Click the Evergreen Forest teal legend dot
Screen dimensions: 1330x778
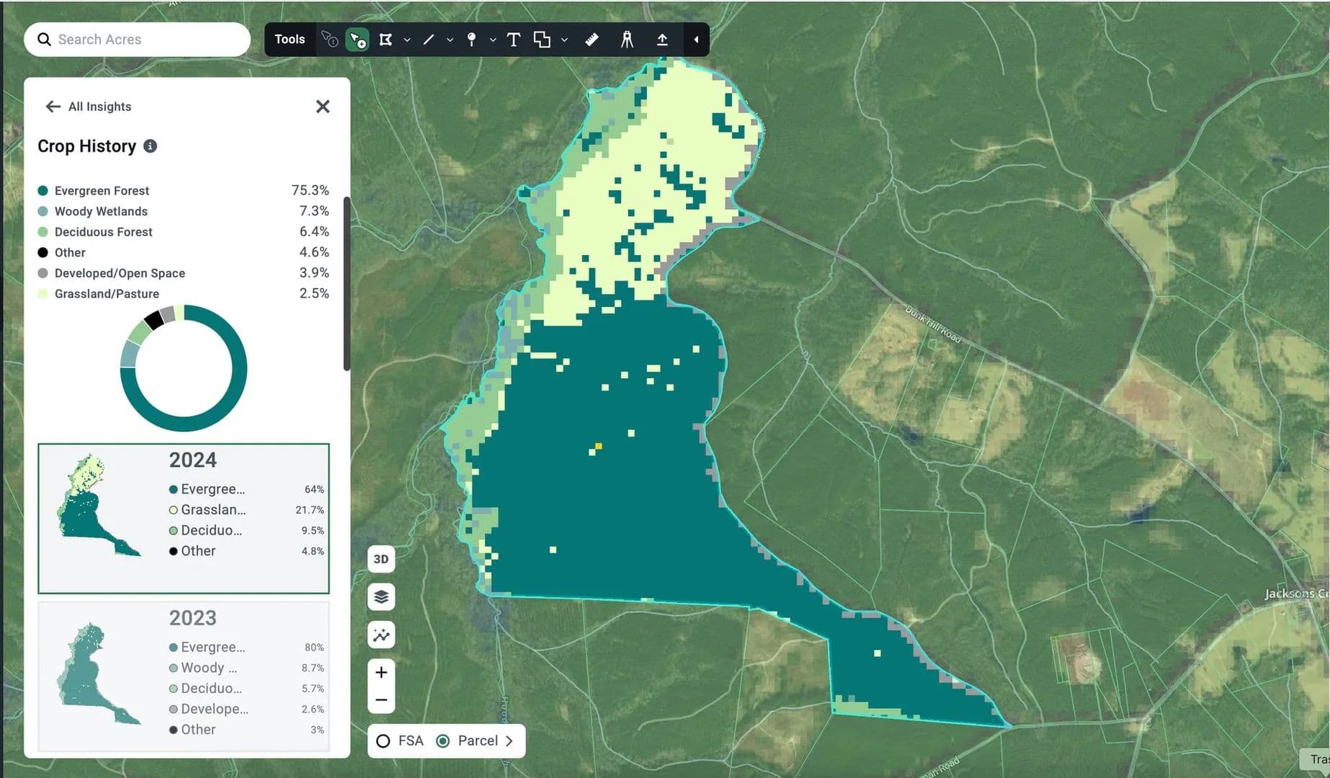coord(43,191)
